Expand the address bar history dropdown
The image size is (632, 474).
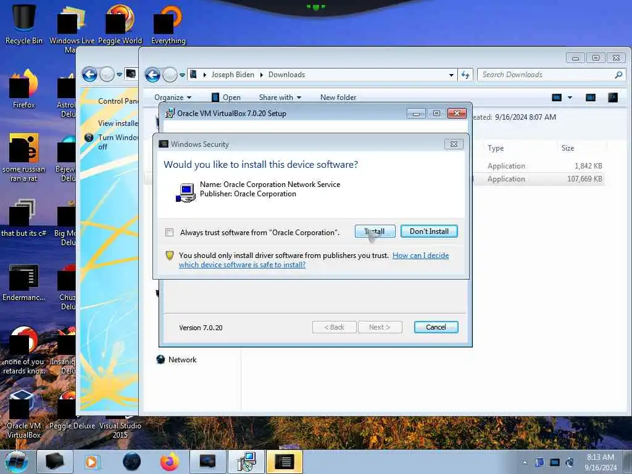tap(451, 75)
